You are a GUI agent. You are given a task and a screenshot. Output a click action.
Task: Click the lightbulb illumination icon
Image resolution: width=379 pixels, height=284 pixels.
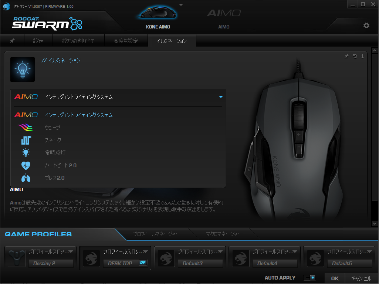[23, 70]
